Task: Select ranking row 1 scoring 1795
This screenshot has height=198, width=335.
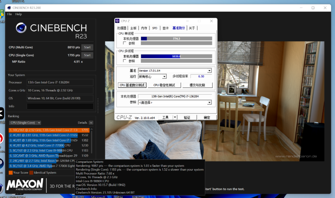Action: click(x=49, y=130)
